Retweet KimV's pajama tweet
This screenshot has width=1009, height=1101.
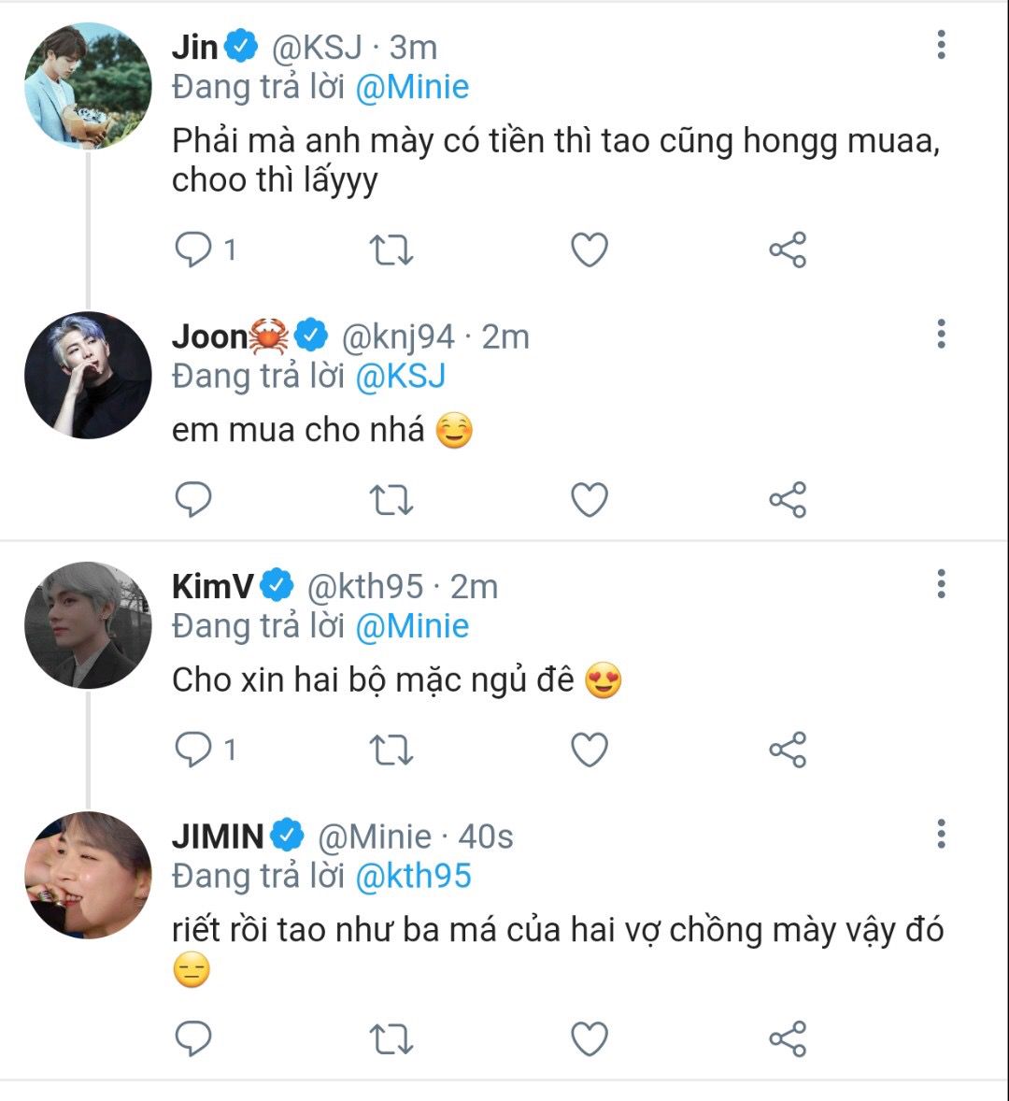tap(392, 750)
